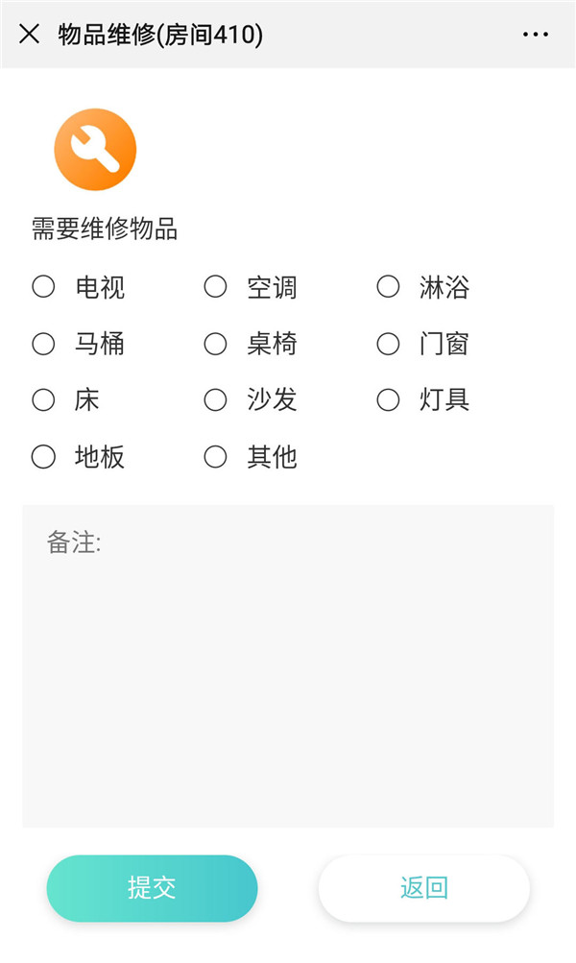This screenshot has width=576, height=963.
Task: Select 沙发 for repair
Action: tap(216, 400)
